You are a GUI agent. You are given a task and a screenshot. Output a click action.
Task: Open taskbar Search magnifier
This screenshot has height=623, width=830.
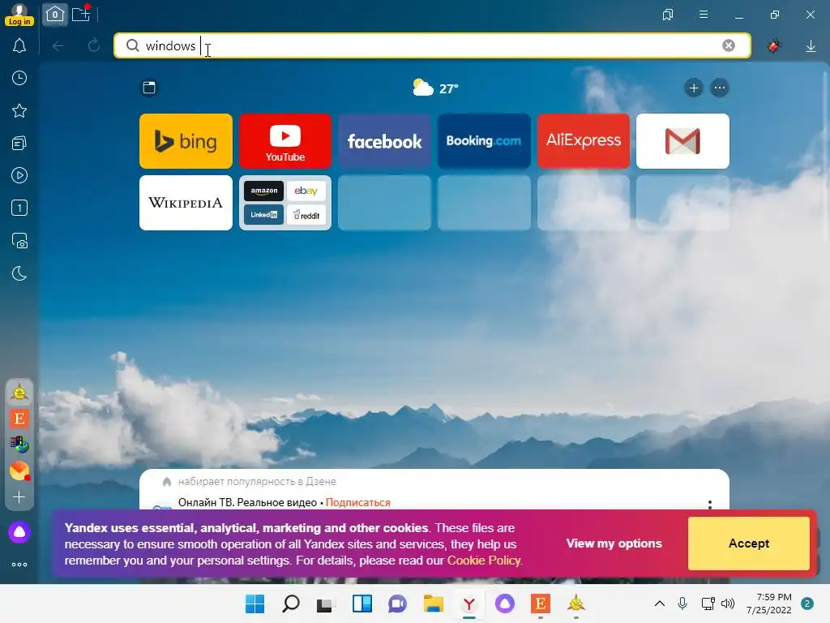pos(291,604)
